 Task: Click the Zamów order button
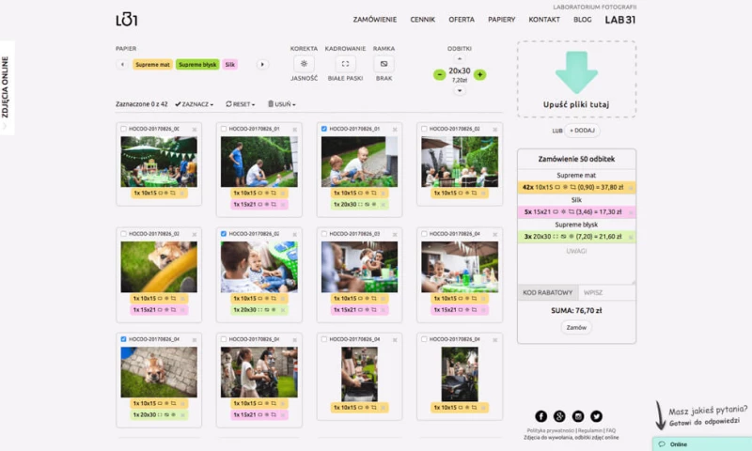[576, 328]
